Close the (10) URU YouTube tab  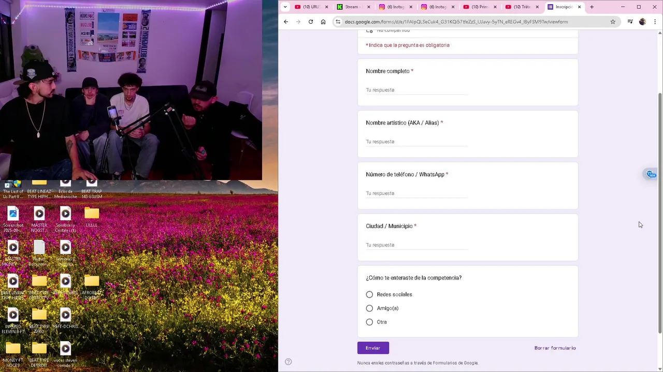coord(326,7)
